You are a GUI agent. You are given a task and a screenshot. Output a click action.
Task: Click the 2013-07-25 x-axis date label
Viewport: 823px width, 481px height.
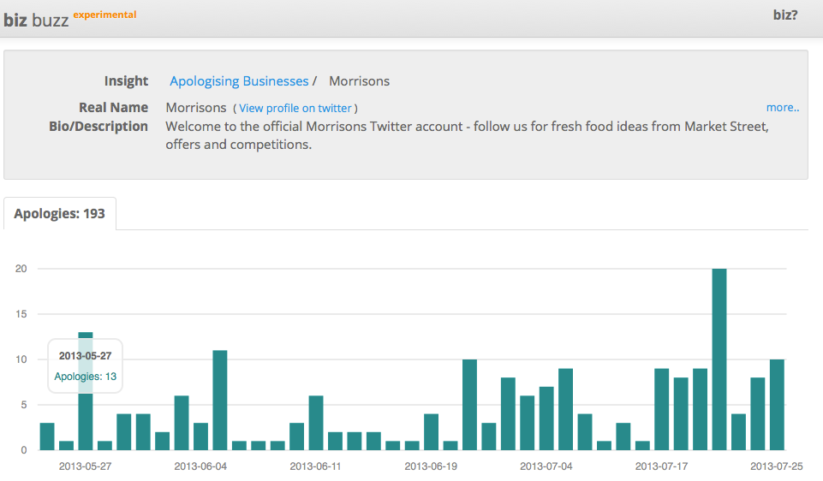(x=776, y=466)
